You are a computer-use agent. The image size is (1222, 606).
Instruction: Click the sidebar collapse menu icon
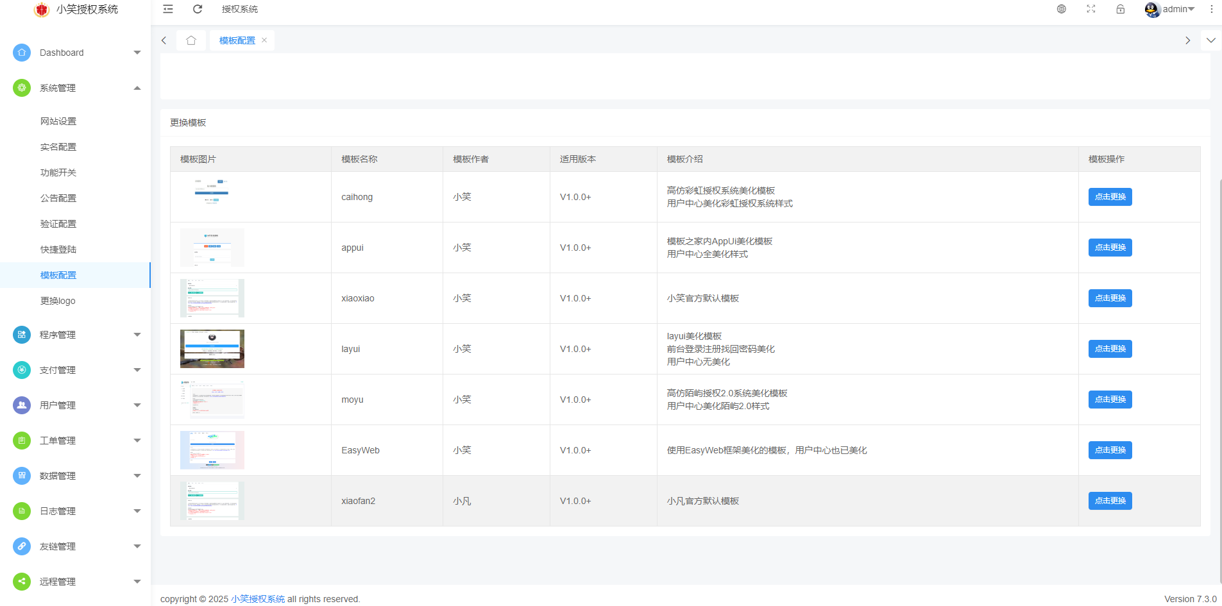tap(168, 9)
